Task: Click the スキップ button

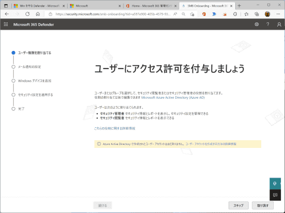Action: tap(239, 205)
